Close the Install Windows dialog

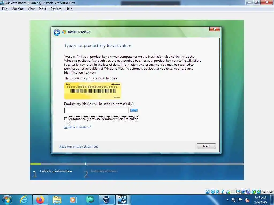[215, 29]
